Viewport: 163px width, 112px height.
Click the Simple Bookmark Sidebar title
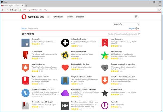click(81, 77)
